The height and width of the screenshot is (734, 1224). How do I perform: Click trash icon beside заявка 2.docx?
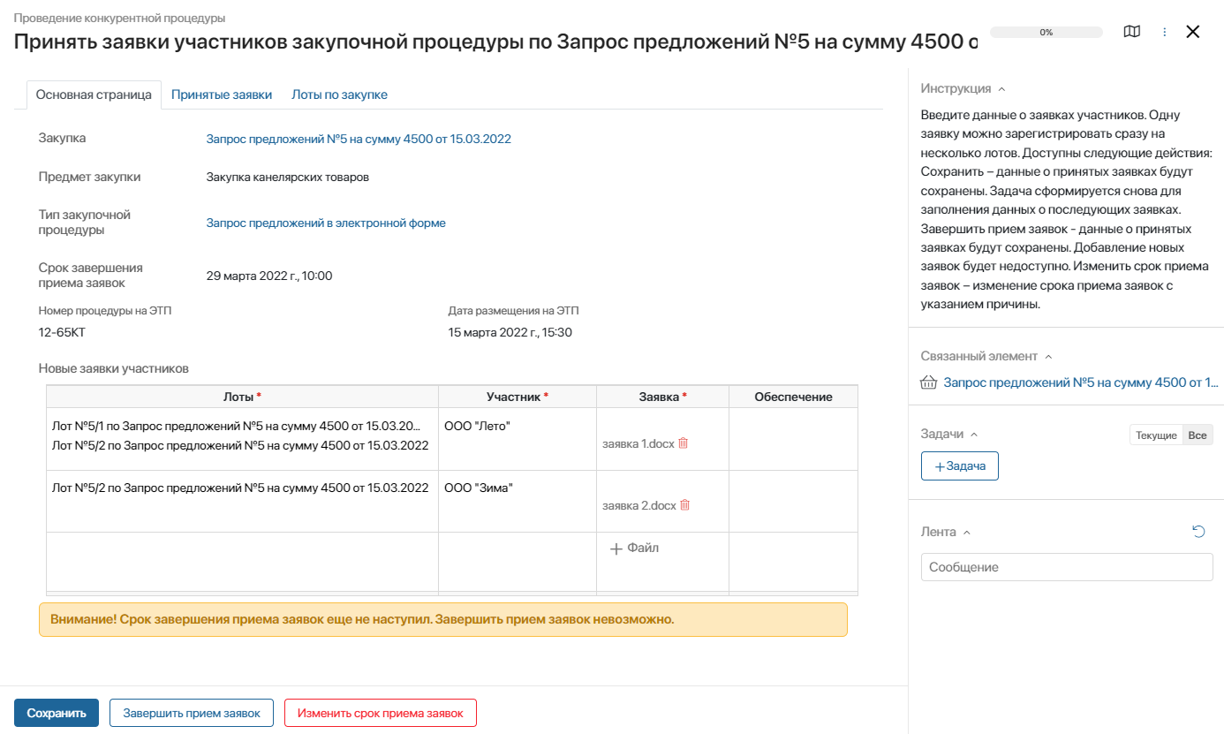684,505
